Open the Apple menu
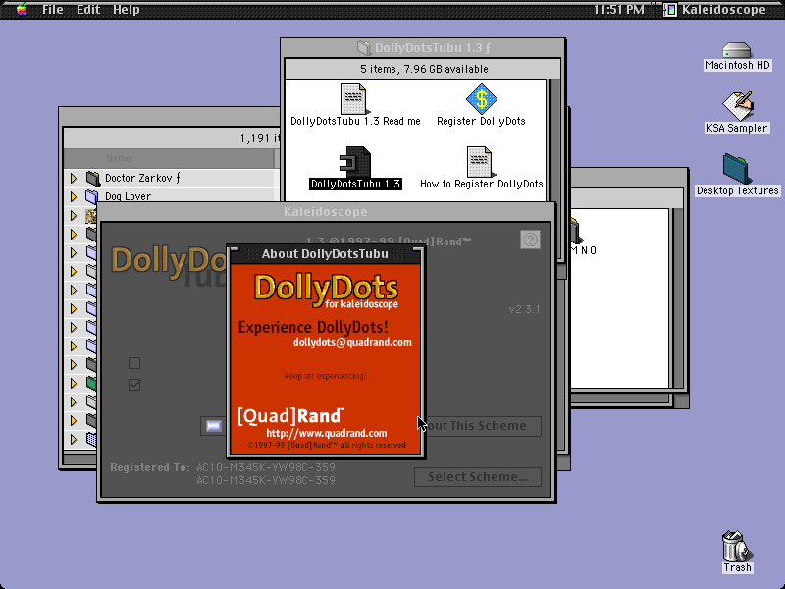 click(22, 9)
